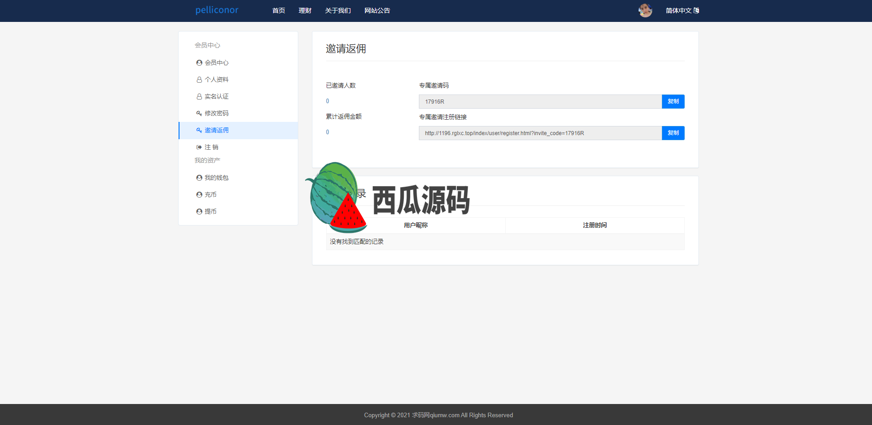Click the invite registration link field
This screenshot has width=872, height=425.
pyautogui.click(x=540, y=133)
